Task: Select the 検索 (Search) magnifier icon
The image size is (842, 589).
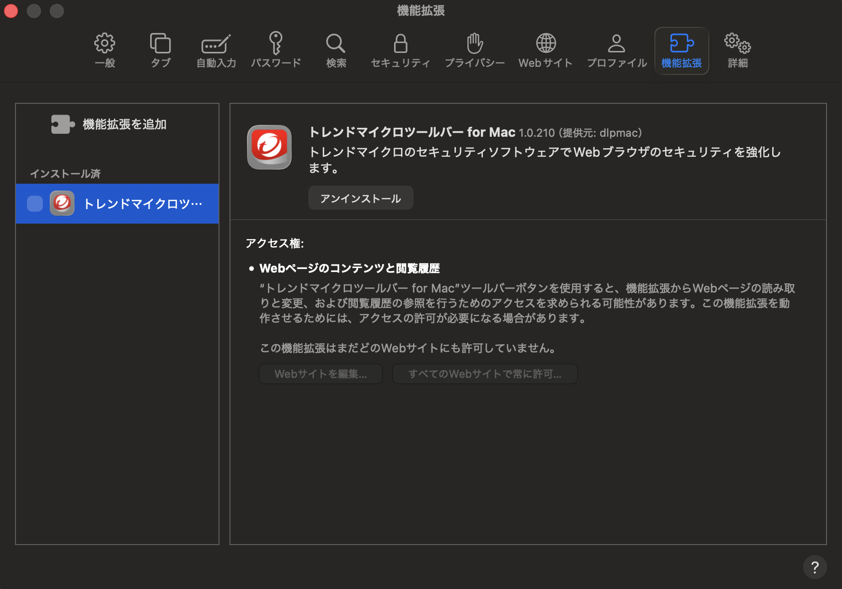Action: pyautogui.click(x=336, y=50)
